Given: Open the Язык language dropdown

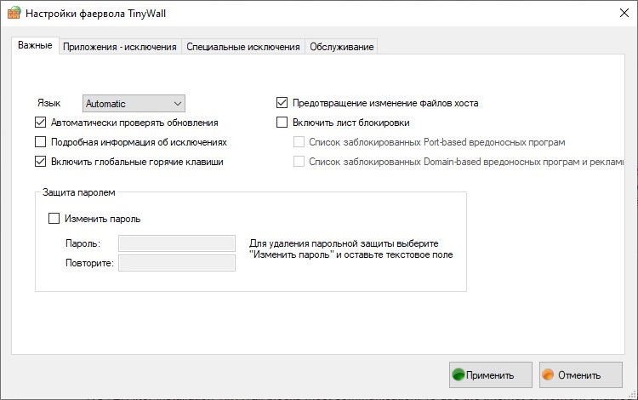Looking at the screenshot, I should (134, 103).
